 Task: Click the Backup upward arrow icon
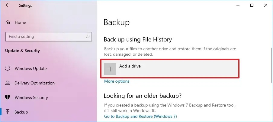pos(8,112)
